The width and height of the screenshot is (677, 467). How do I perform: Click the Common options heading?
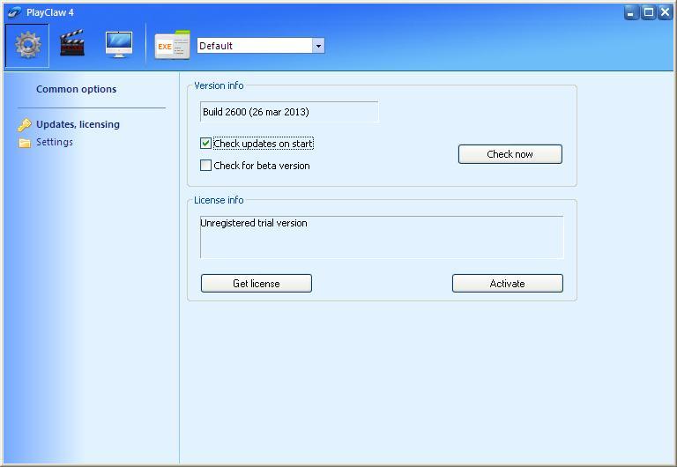(x=77, y=89)
